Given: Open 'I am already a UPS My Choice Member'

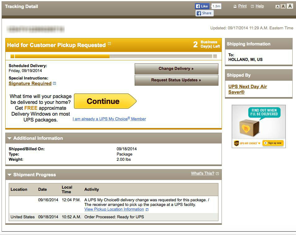Looking at the screenshot, I should (109, 119).
